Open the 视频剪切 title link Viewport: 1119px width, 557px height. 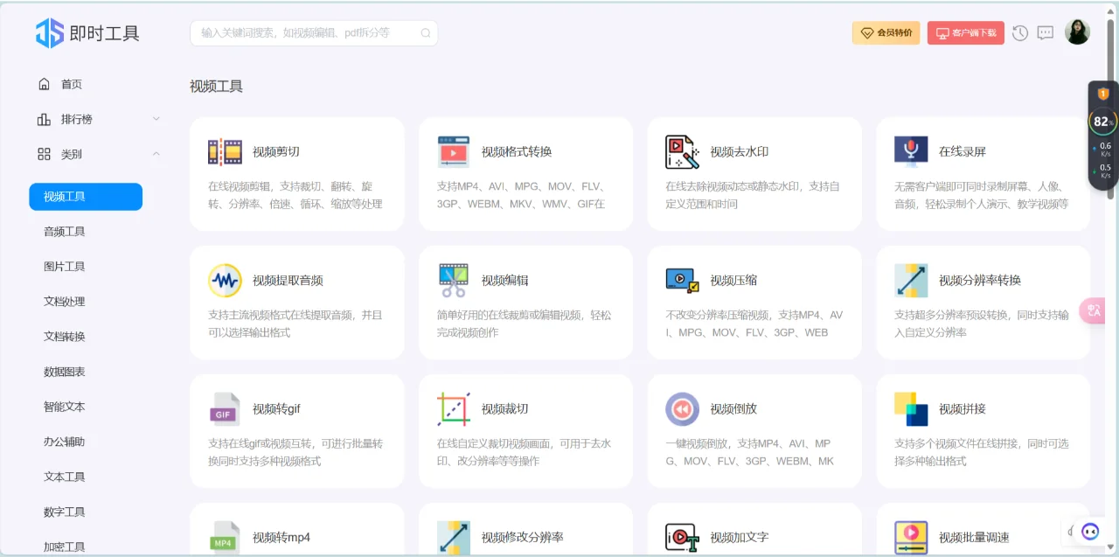pos(276,151)
